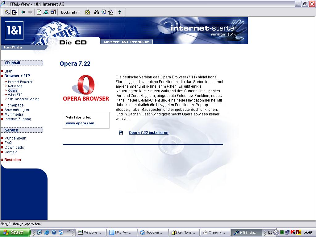This screenshot has height=237, width=316.
Task: Click the grayed forward arrow icon
Action: (x=30, y=12)
